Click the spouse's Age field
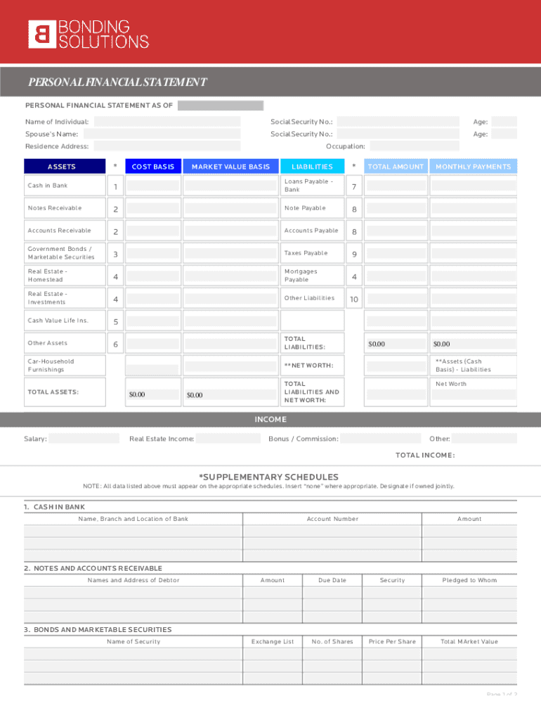 (504, 134)
